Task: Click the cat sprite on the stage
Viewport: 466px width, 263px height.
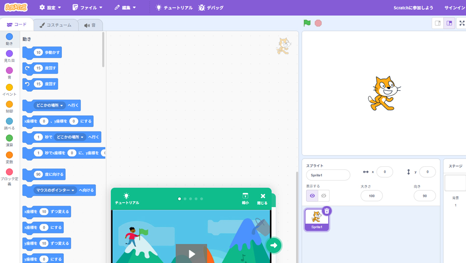Action: tap(384, 93)
